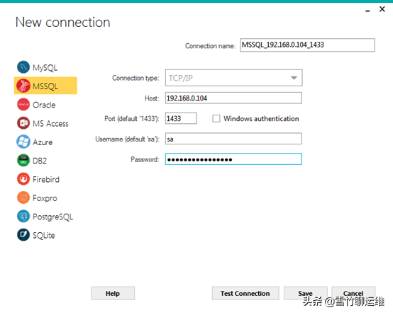Select the SQLite database icon
The image size is (393, 315).
(x=23, y=235)
